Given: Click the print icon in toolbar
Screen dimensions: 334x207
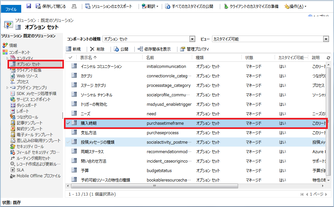Looking at the screenshot, I should 74,7.
